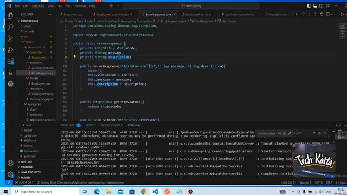Open the Selection menu
Image resolution: width=347 pixels, height=195 pixels.
(38, 6)
